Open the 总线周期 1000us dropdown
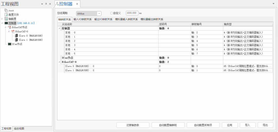The width and height of the screenshot is (278, 132). click(89, 13)
